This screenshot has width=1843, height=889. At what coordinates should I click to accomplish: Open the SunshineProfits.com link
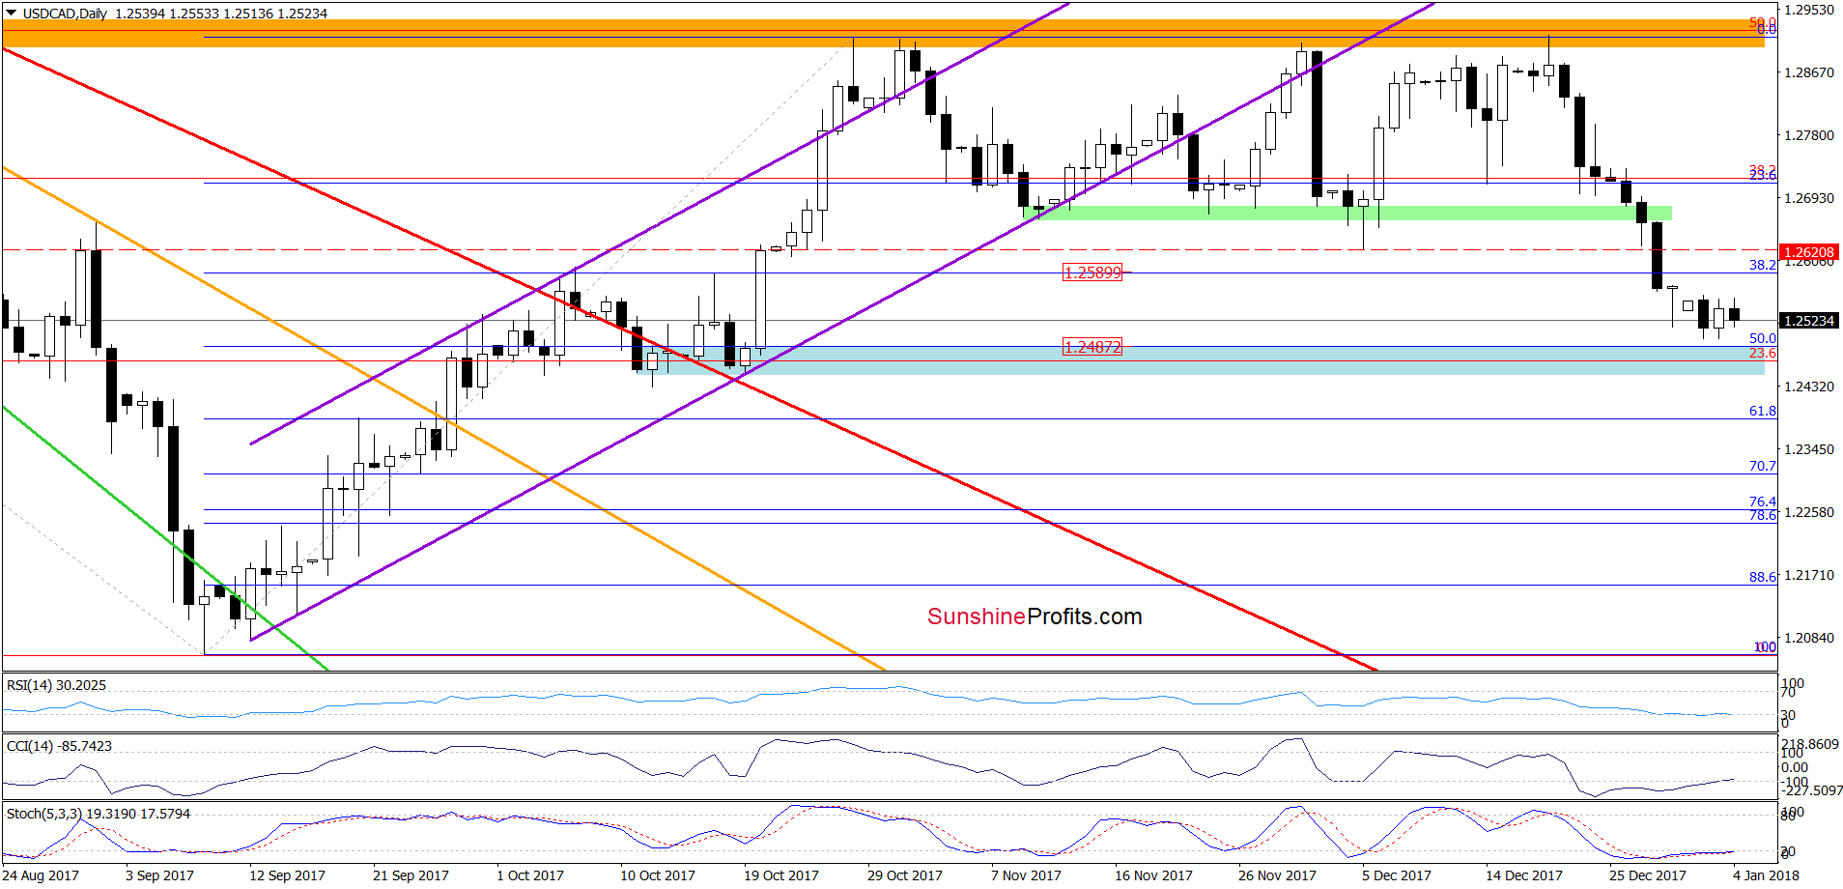tap(1035, 617)
